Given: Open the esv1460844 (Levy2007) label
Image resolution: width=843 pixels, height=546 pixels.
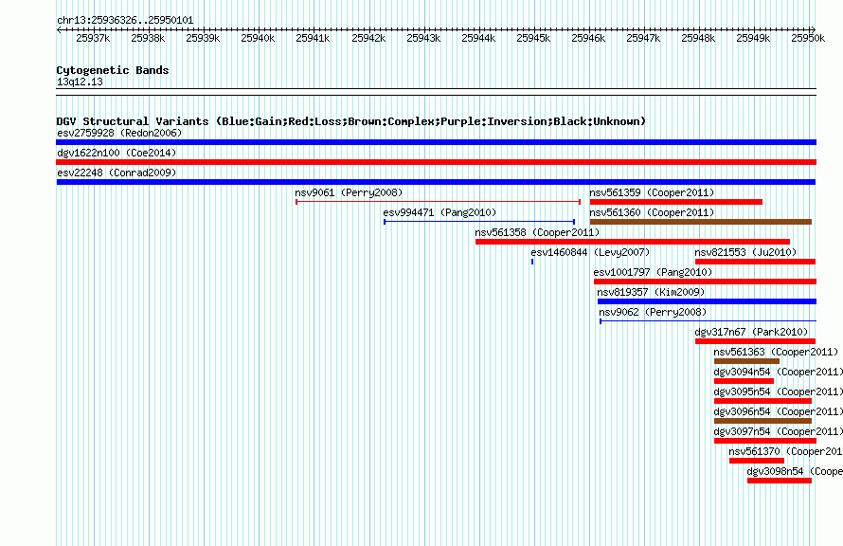Looking at the screenshot, I should point(590,252).
